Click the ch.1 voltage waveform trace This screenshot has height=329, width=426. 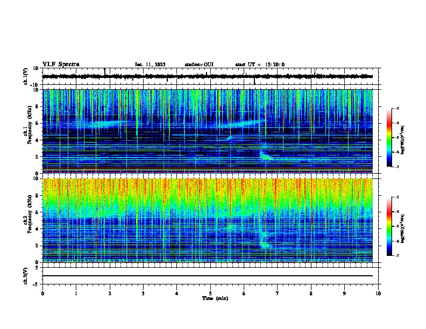click(208, 76)
